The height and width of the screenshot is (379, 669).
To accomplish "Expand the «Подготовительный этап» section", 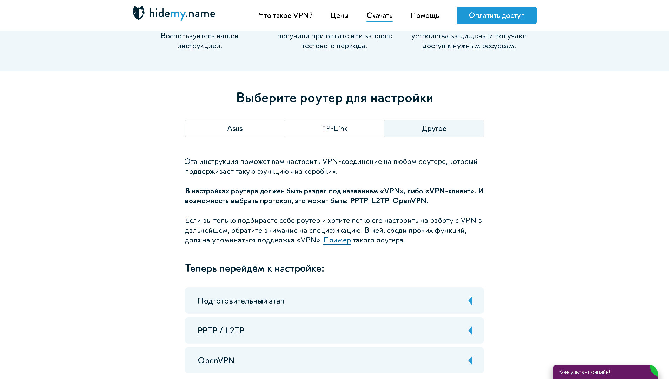I will 334,301.
